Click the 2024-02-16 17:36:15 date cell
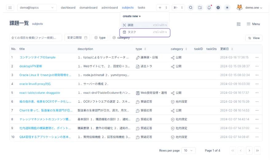Viewport: 272px width, 162px height. 234,57
